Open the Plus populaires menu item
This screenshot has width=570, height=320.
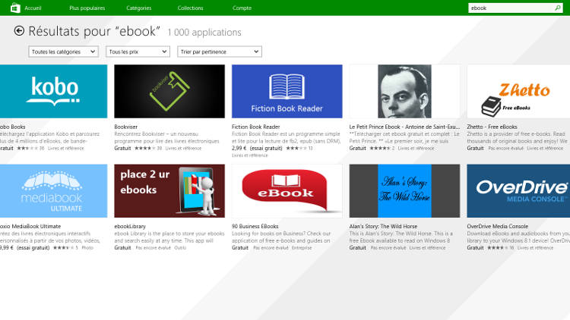click(x=87, y=8)
